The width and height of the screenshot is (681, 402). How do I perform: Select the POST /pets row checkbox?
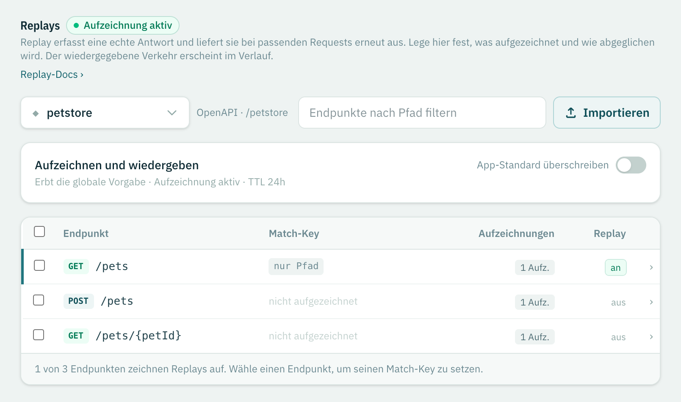click(39, 300)
